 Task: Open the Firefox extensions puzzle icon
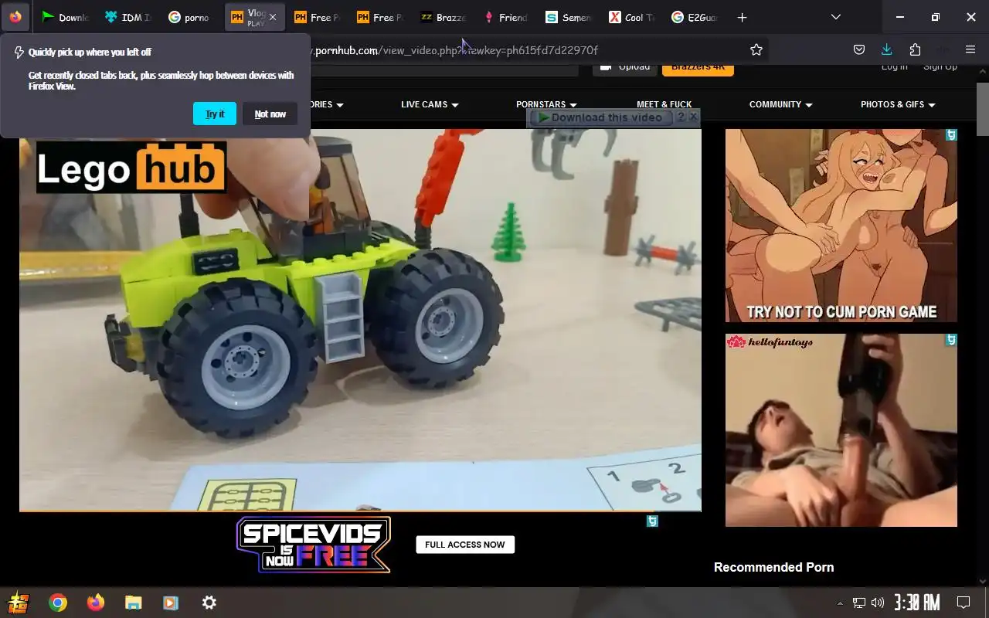point(915,49)
